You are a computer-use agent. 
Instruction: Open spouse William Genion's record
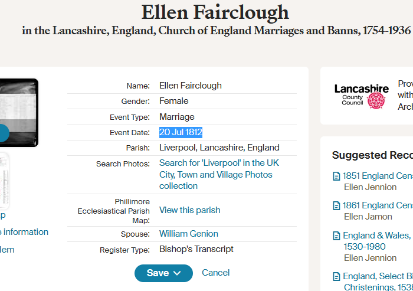click(x=189, y=234)
